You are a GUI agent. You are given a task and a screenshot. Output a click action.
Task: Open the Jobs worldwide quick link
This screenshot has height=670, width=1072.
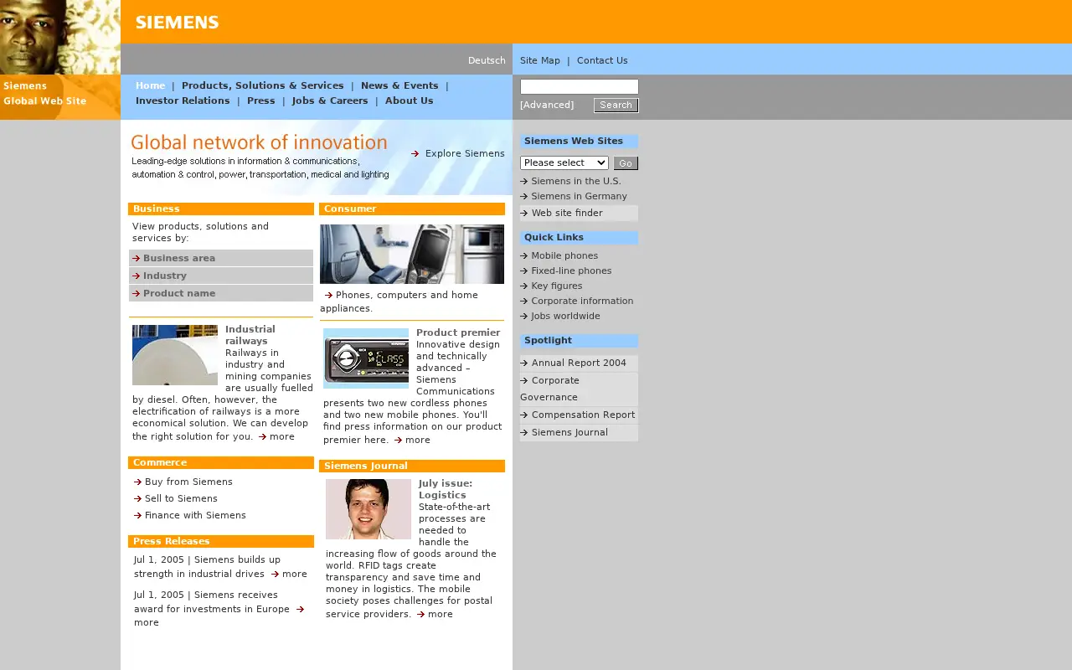click(565, 316)
